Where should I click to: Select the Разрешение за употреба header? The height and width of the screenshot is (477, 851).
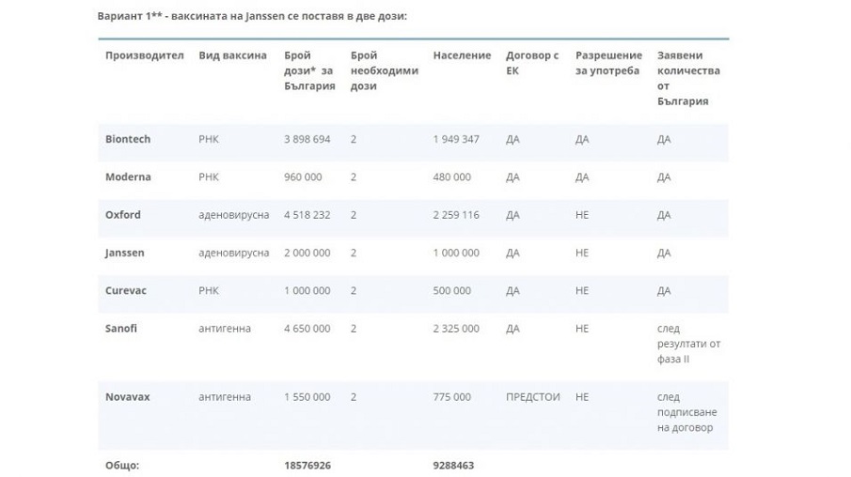(608, 63)
